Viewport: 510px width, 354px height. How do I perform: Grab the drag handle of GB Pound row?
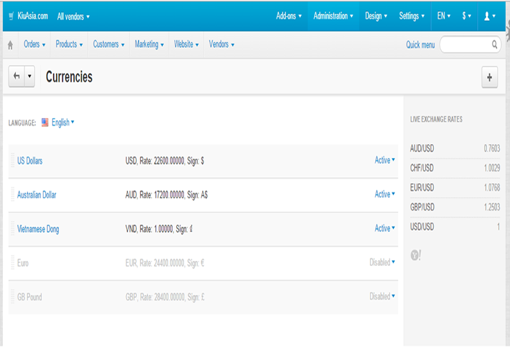point(13,296)
